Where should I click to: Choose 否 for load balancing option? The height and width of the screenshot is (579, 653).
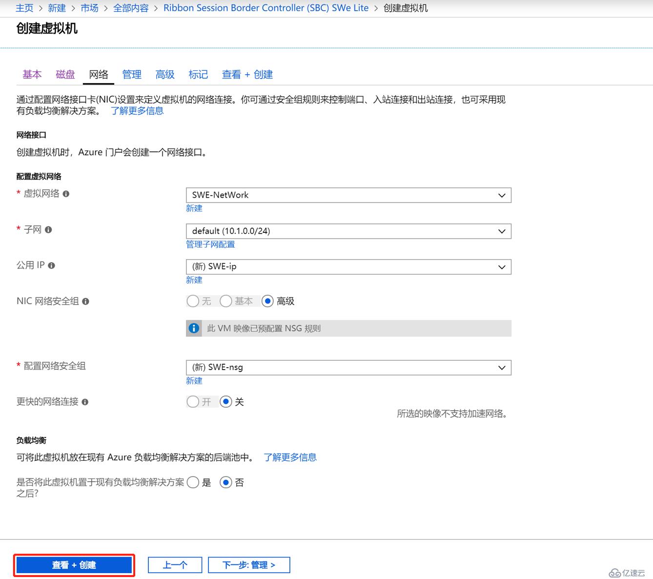225,482
